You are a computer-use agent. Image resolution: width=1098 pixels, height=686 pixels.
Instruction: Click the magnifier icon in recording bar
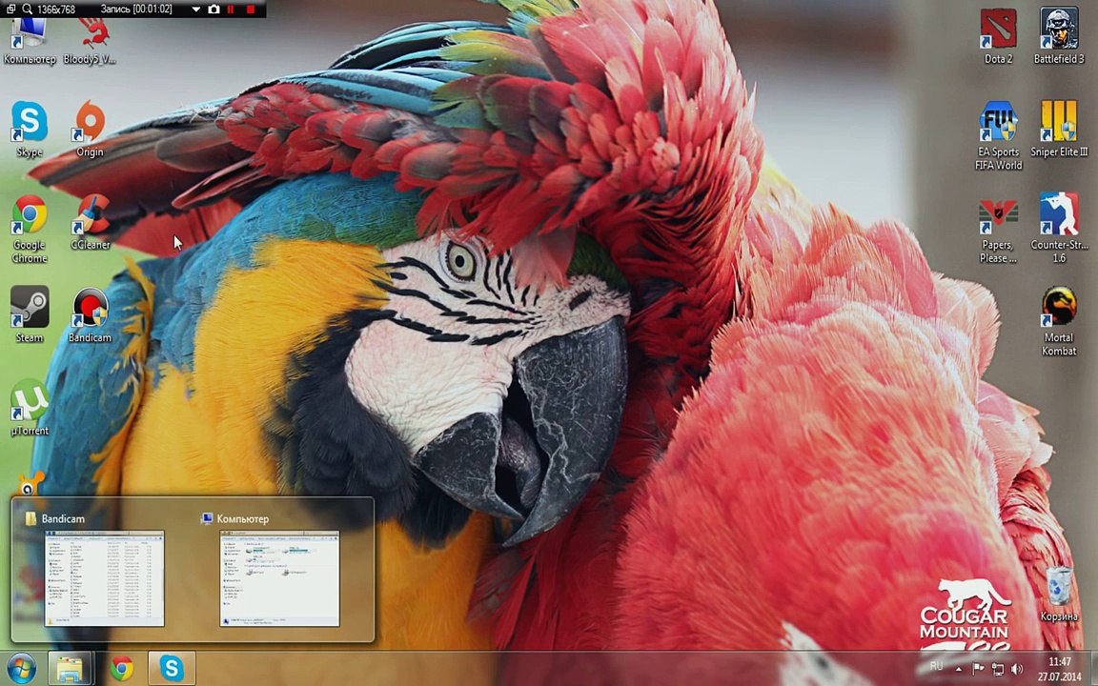coord(27,10)
